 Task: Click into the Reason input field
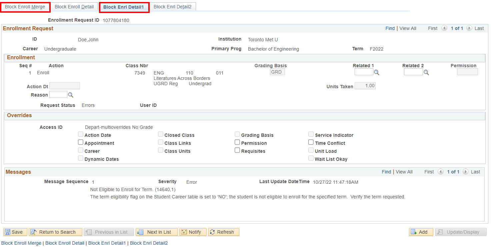58,95
